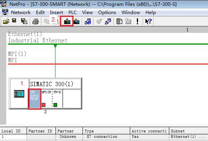Screen dimensions: 208x141
Task: Select the S7 connection table row
Action: coord(104,137)
